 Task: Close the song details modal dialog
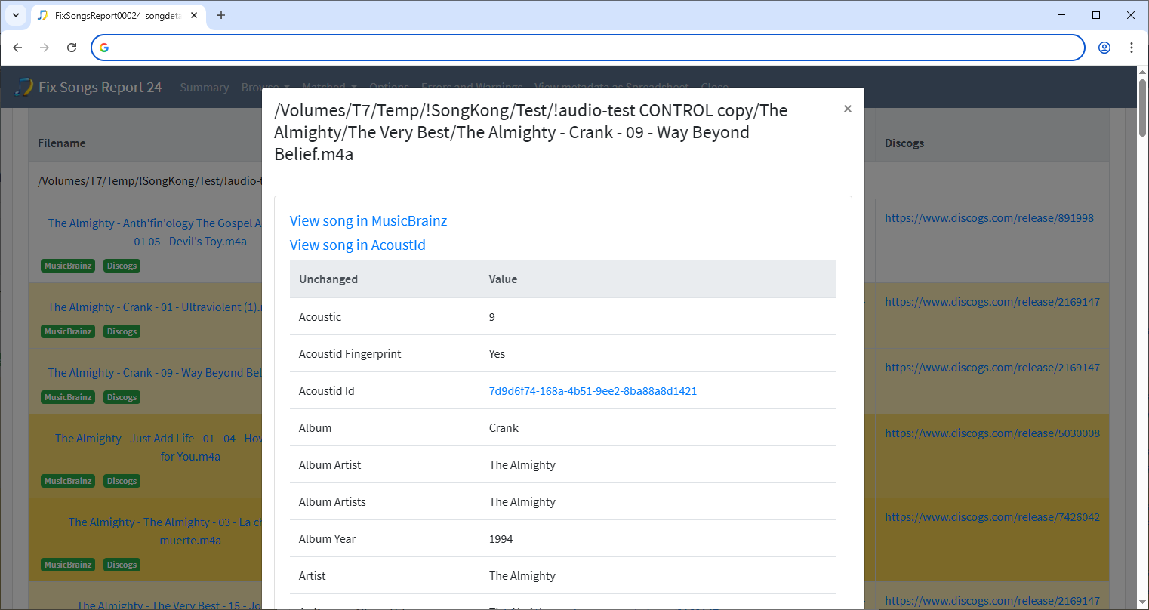847,109
